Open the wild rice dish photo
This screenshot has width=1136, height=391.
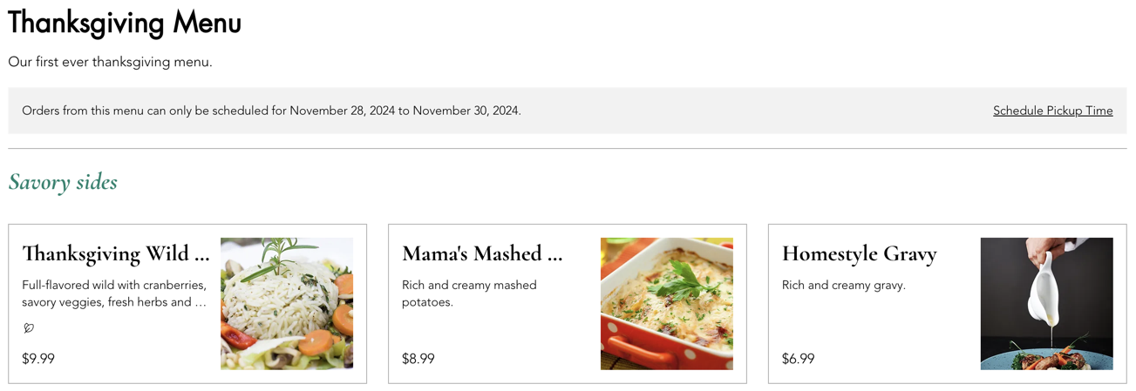[x=287, y=304]
